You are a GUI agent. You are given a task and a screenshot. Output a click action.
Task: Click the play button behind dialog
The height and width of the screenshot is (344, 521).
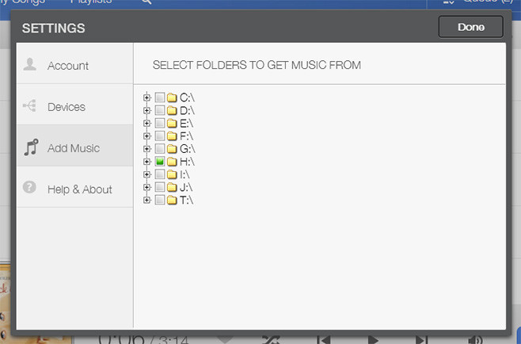tap(373, 340)
